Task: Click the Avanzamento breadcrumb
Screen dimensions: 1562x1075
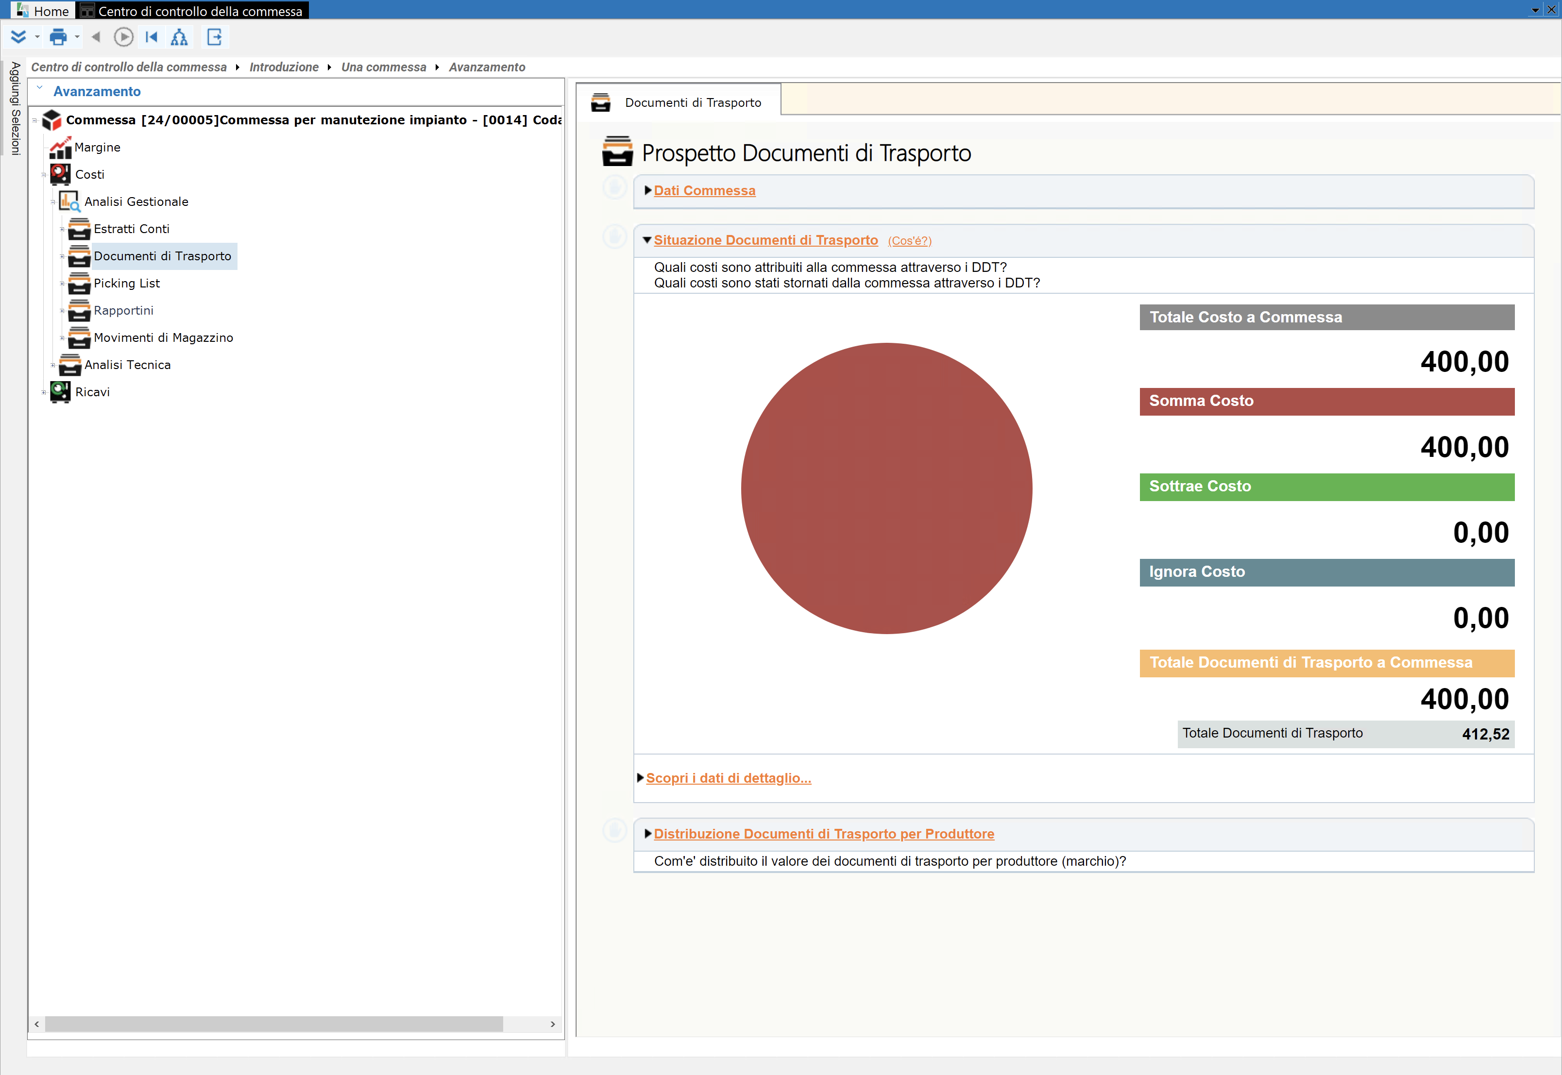Action: [x=487, y=67]
